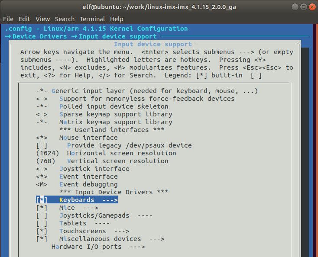
Task: Expand the Miscellaneous devices submenu arrow
Action: 156,239
